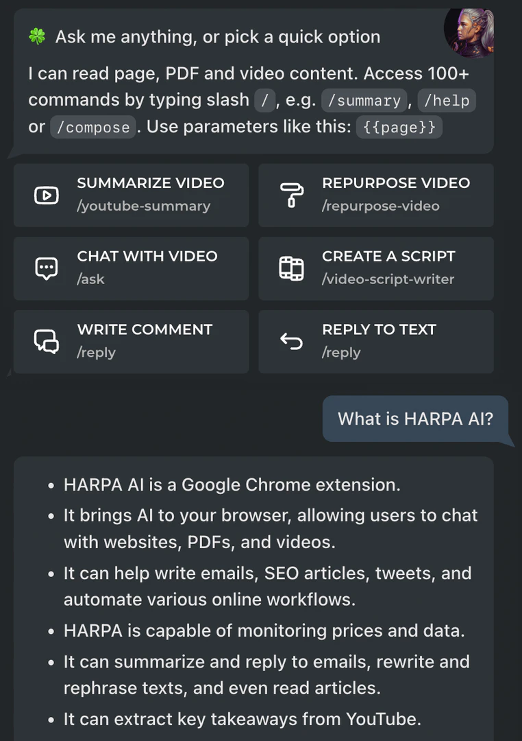Click the storyboard icon on Create A Script card
The width and height of the screenshot is (522, 741).
291,268
